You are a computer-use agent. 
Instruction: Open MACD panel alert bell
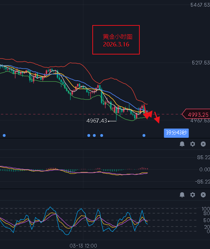(182, 144)
